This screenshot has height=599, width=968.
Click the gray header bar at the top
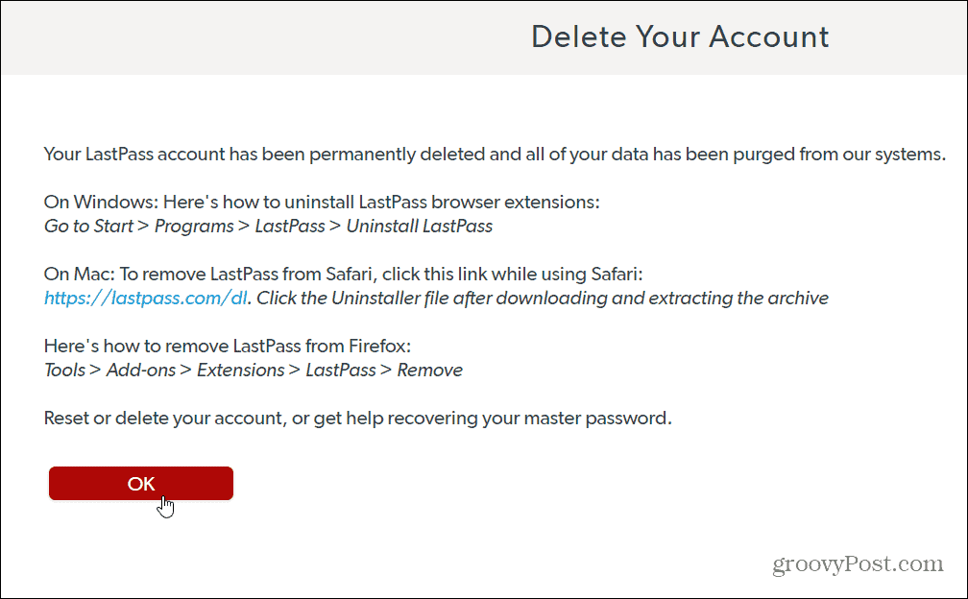pos(484,36)
